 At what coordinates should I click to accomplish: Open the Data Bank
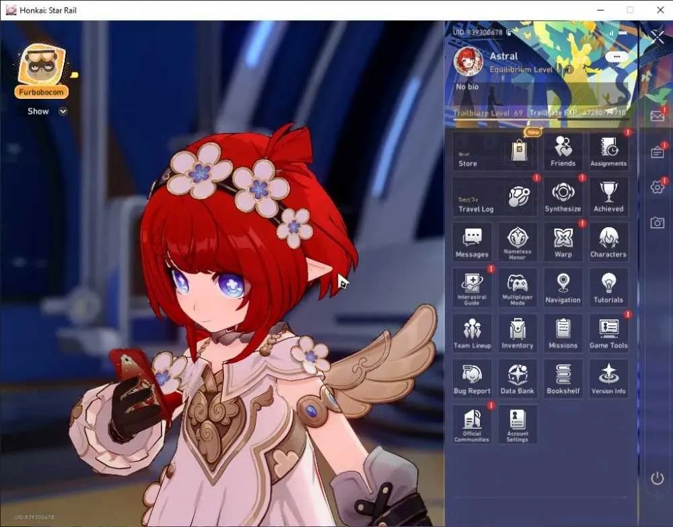(517, 378)
